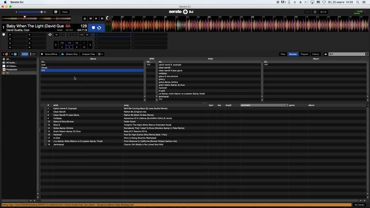The width and height of the screenshot is (370, 208).
Task: Jump to previous track on deck
Action: (x=90, y=18)
